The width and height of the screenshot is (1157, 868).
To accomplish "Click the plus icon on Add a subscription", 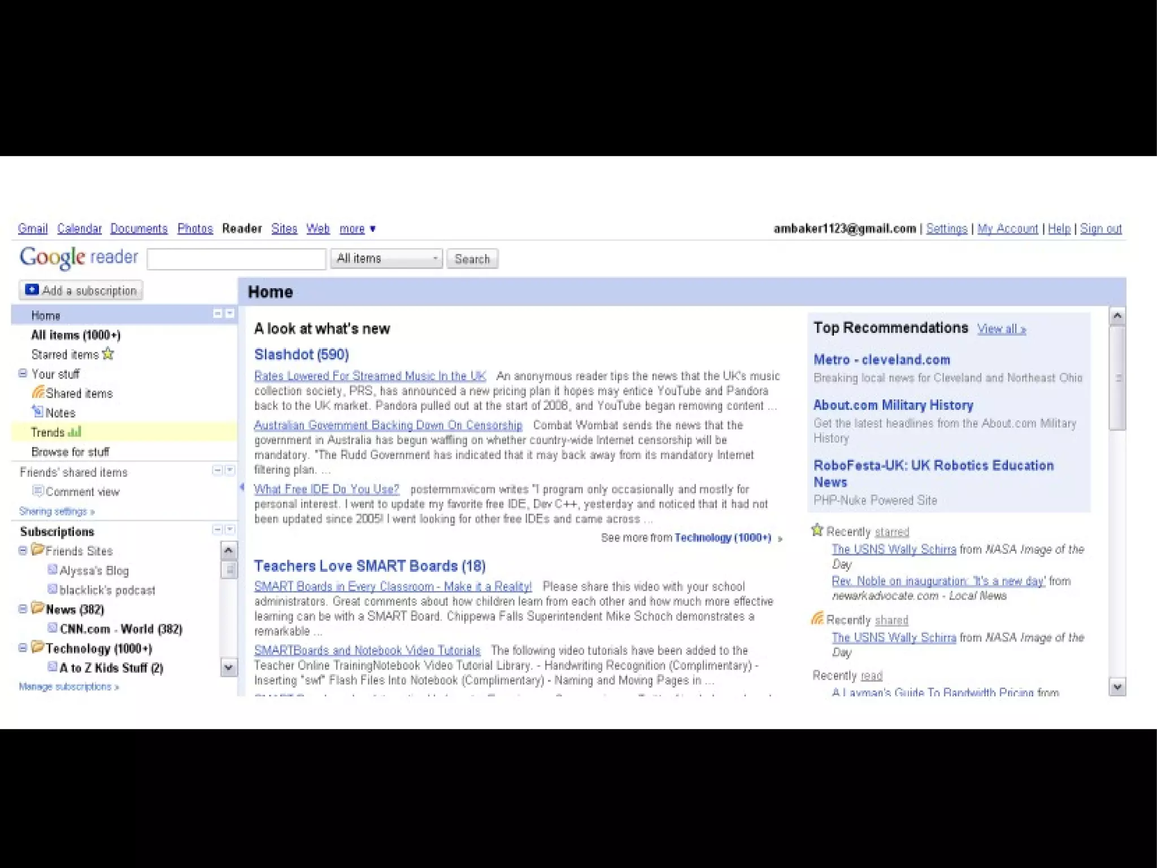I will click(x=32, y=290).
